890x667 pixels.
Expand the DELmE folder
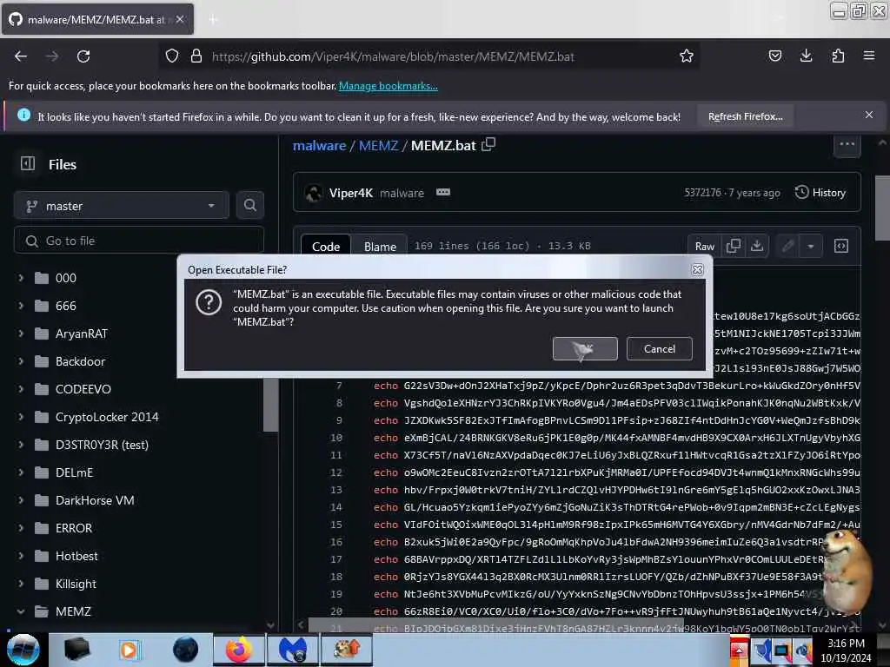(21, 472)
